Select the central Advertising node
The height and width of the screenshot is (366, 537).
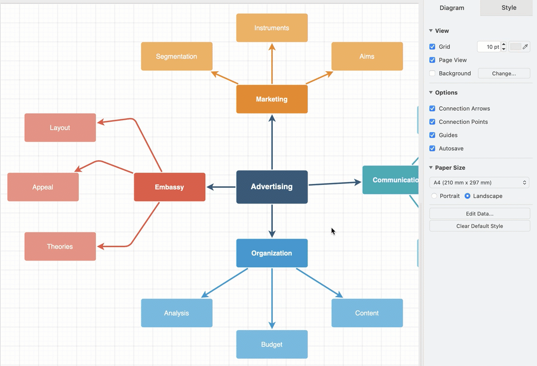[x=272, y=187]
